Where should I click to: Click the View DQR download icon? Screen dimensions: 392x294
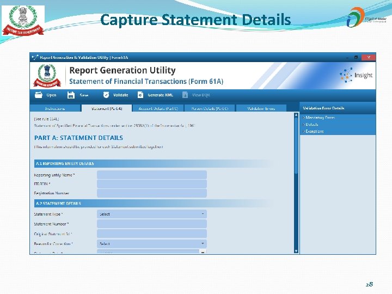click(185, 95)
